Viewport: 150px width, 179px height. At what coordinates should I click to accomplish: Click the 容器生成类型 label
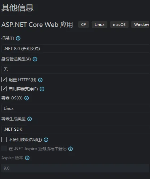click(13, 119)
